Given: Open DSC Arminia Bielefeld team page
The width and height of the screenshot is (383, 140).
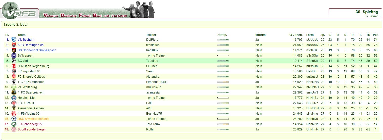Looking at the screenshot, I should click(33, 119).
